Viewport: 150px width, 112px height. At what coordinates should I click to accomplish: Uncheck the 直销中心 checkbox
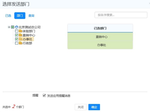coord(16,35)
